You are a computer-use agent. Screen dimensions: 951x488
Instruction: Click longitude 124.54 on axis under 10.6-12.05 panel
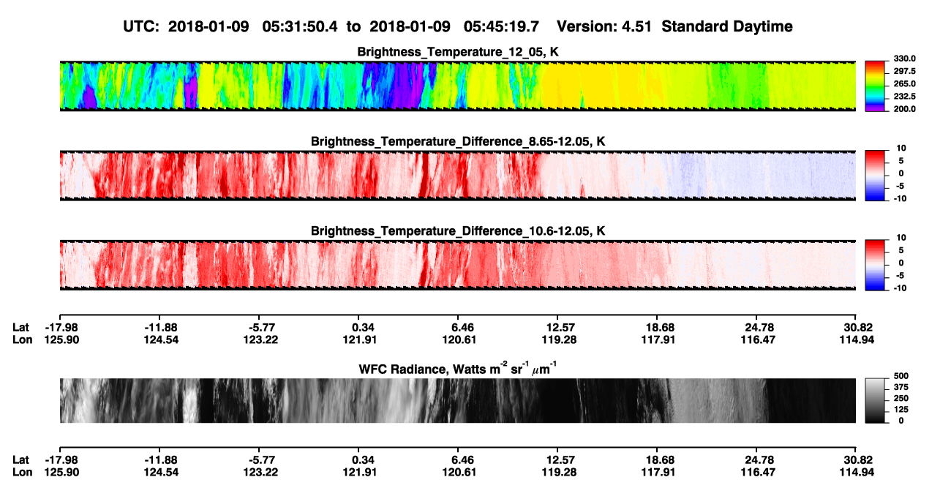[160, 339]
